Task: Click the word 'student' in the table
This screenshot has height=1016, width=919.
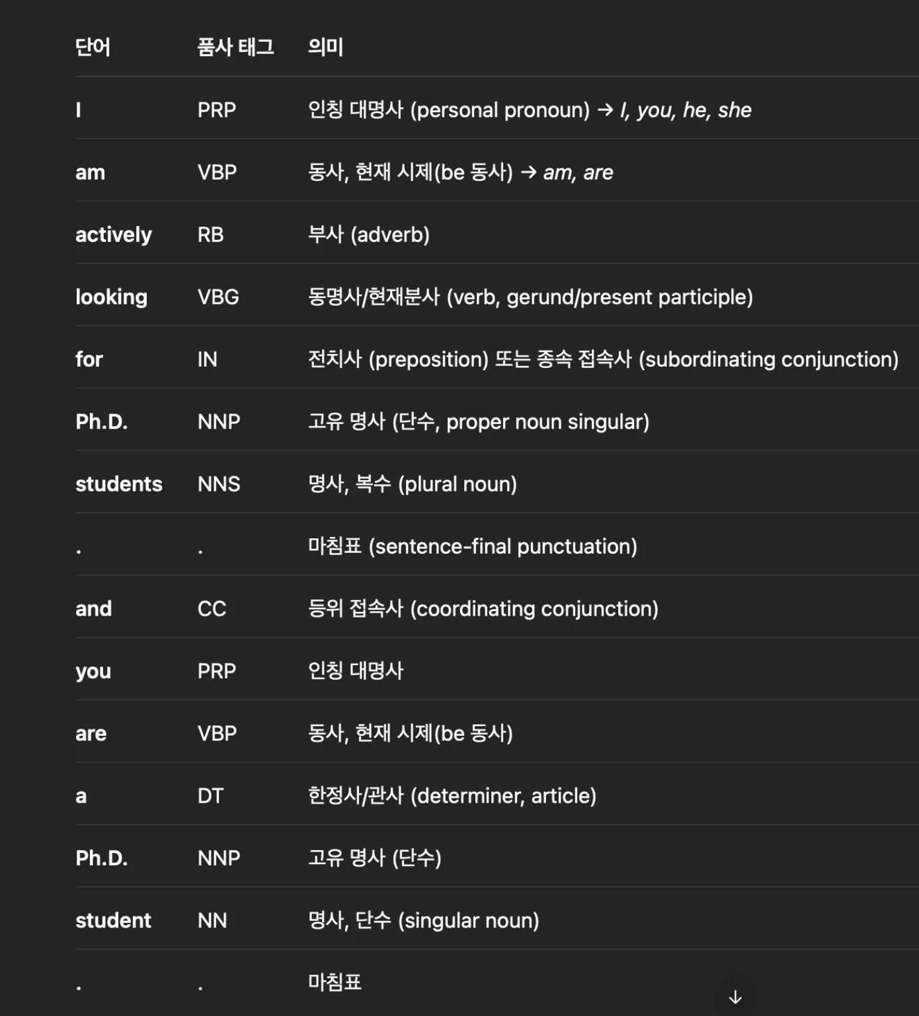Action: tap(113, 921)
